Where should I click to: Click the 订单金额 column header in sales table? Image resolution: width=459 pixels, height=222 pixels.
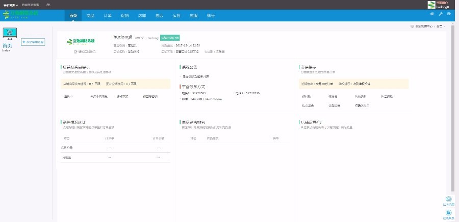coord(159,138)
